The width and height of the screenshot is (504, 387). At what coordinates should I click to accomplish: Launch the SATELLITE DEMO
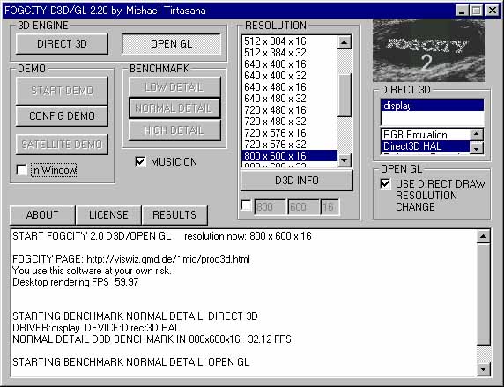pyautogui.click(x=62, y=145)
